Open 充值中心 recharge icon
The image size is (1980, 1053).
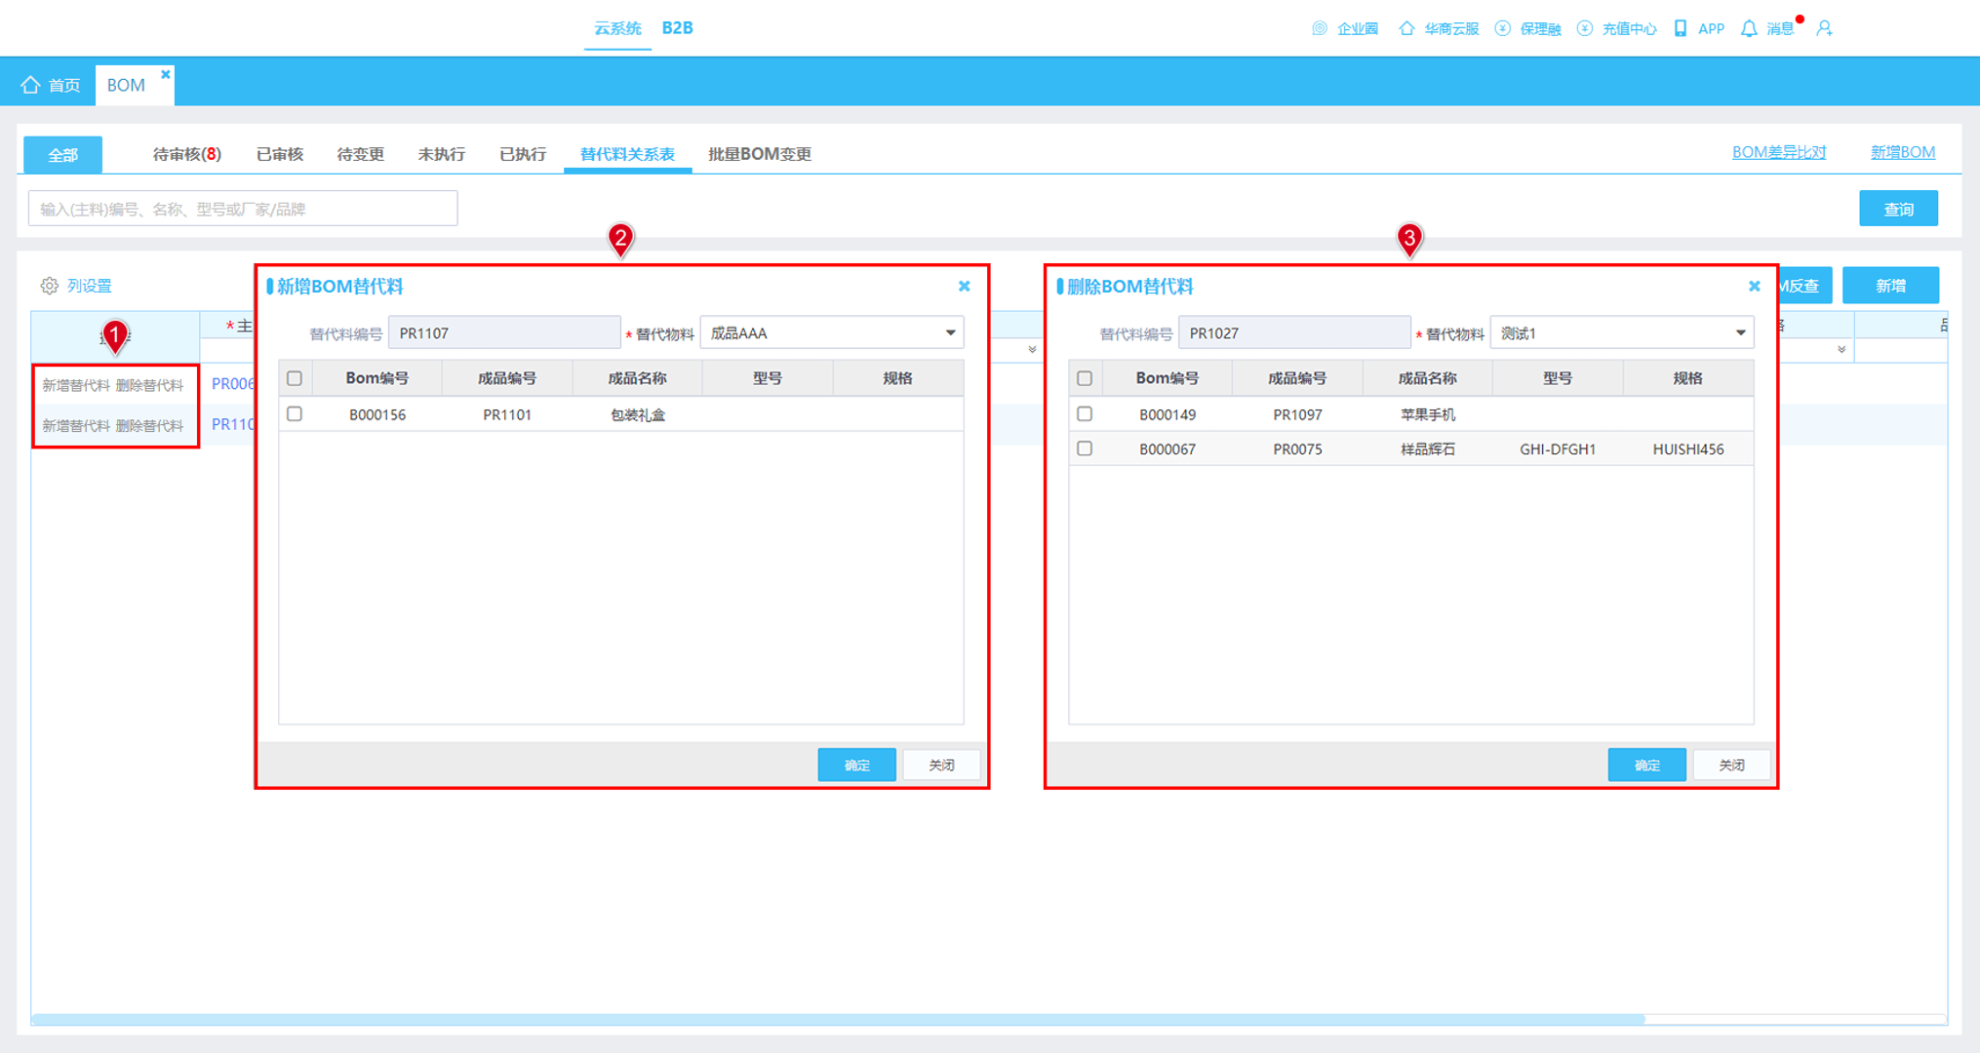[1585, 28]
